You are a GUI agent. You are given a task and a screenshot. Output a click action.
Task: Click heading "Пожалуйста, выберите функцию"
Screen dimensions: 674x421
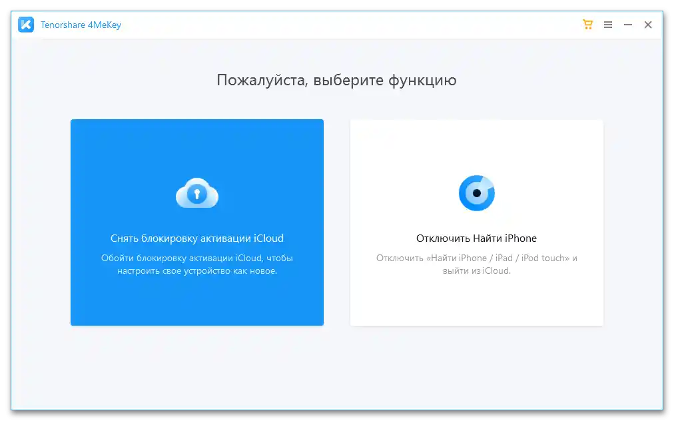336,80
